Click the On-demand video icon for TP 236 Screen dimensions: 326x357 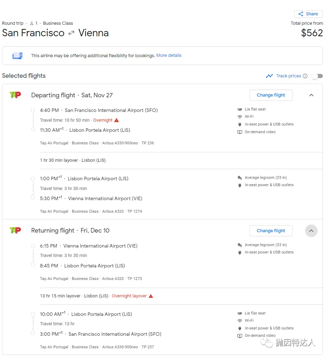tap(240, 132)
